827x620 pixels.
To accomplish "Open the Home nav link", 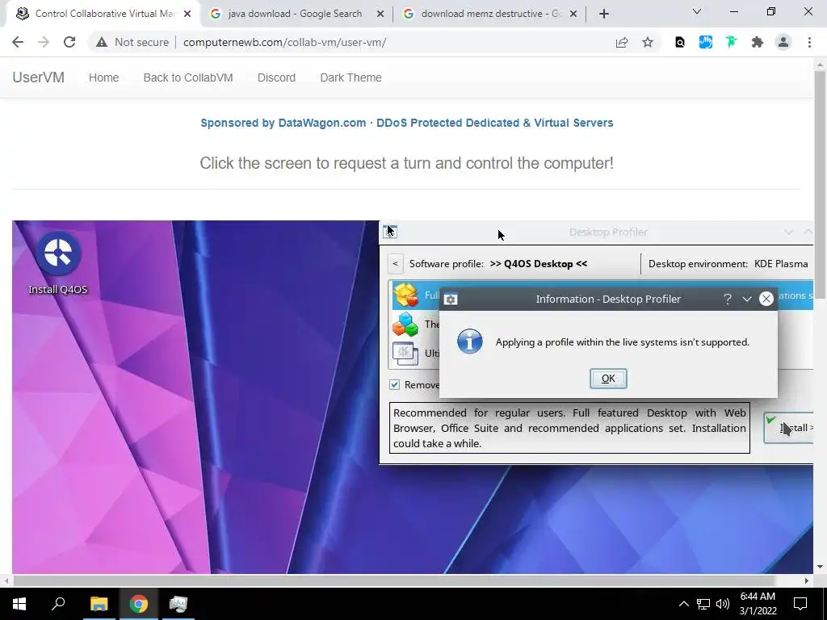I will click(x=103, y=77).
